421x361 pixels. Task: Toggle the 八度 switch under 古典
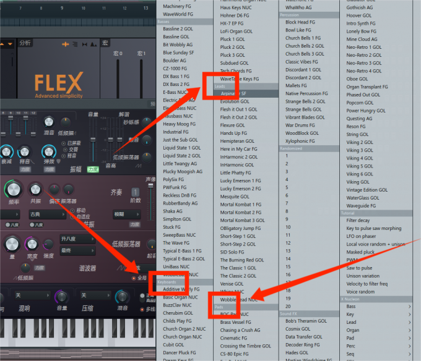point(37,225)
